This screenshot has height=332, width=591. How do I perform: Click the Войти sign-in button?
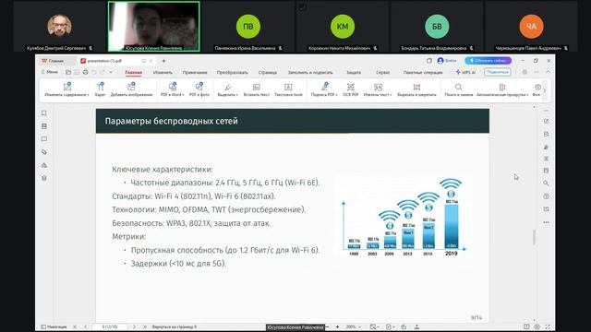coord(447,61)
